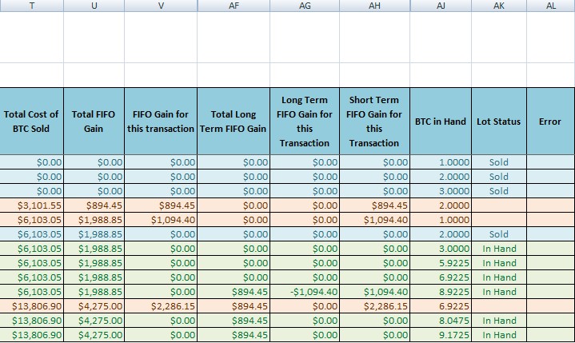Select column AK header
575x343 pixels.
pyautogui.click(x=499, y=6)
